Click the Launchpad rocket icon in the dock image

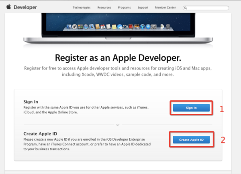75,27
